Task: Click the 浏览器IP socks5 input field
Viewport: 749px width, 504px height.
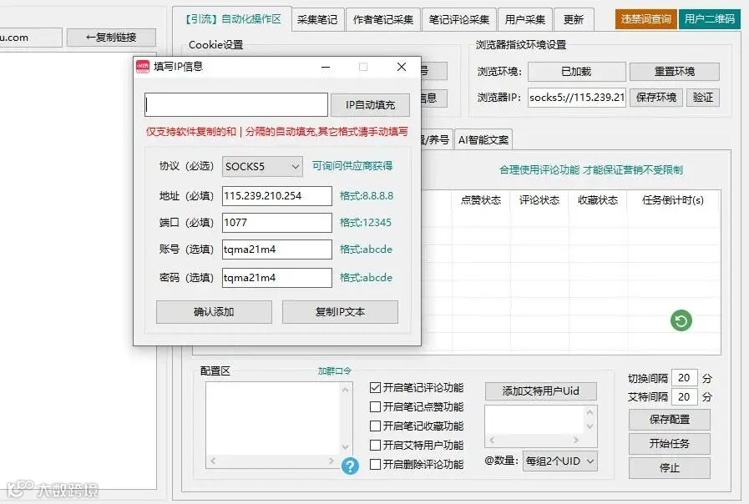Action: 576,98
